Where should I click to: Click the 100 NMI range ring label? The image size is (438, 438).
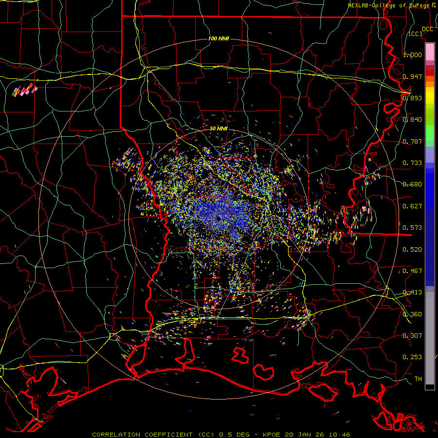tap(219, 38)
